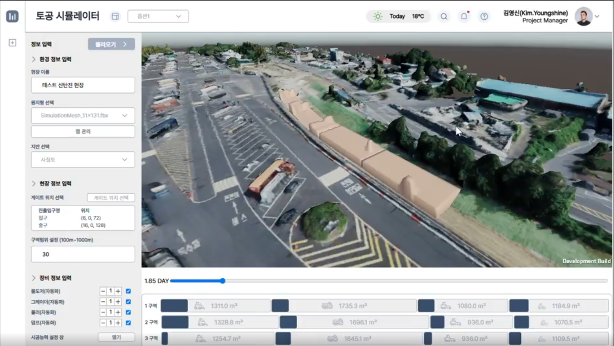Image resolution: width=614 pixels, height=346 pixels.
Task: Click the roller icon beside 1070.5 m³
Action: point(545,322)
